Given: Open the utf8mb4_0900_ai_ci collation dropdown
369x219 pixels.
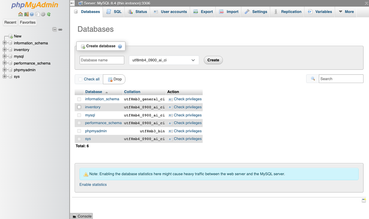Looking at the screenshot, I should (164, 60).
